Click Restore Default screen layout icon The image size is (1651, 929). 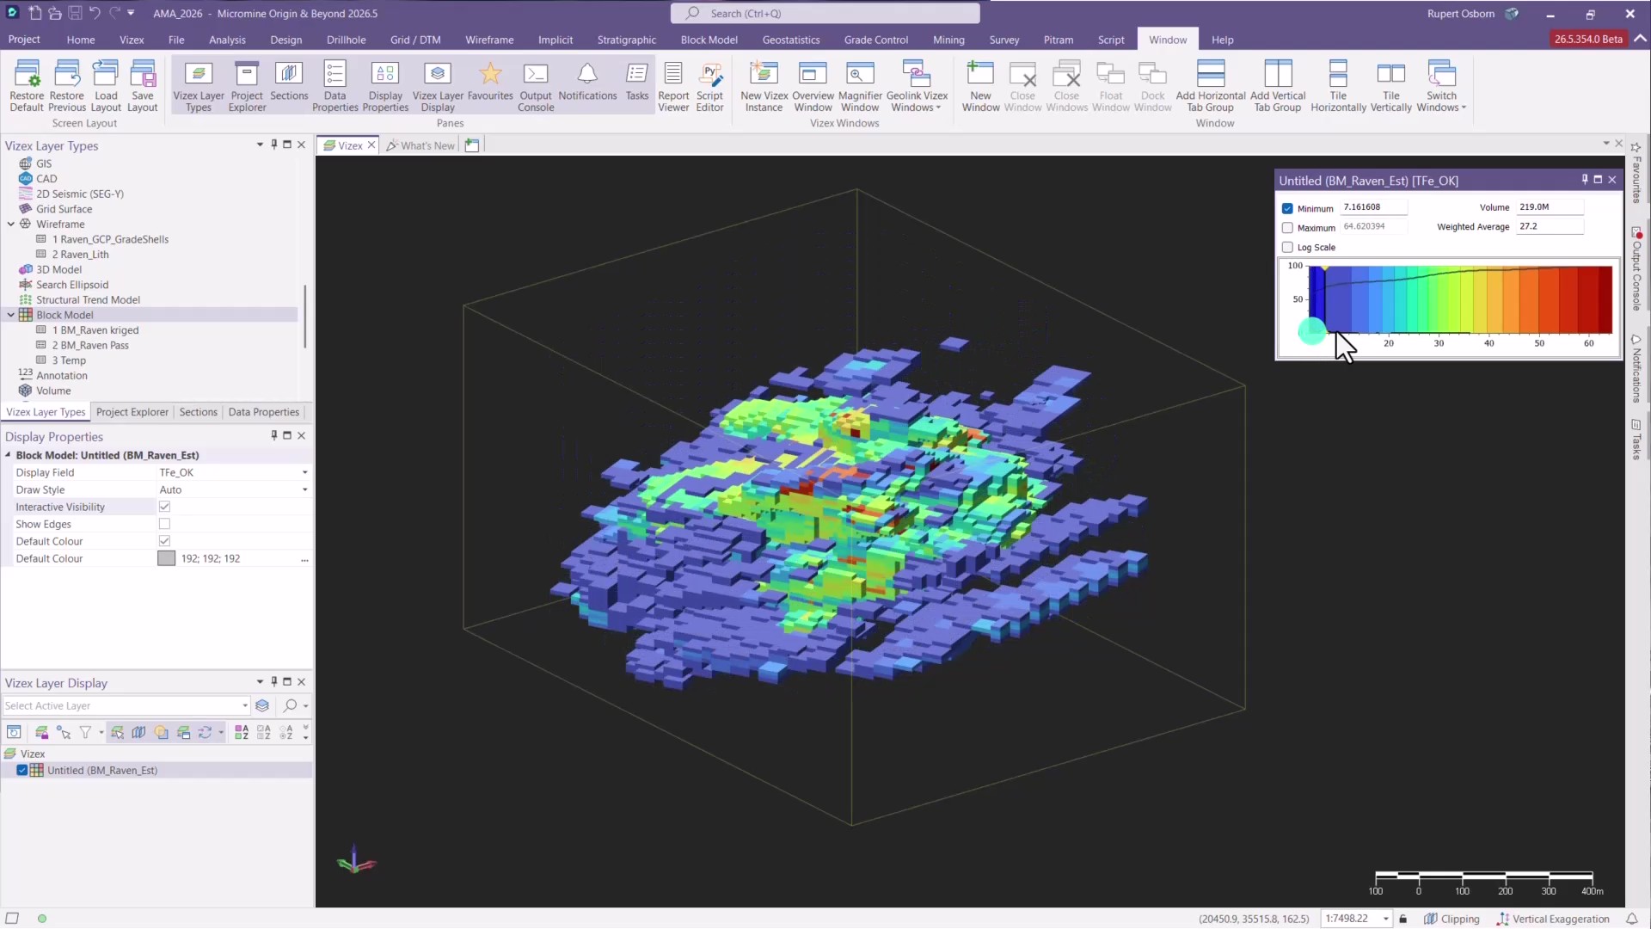pos(27,85)
